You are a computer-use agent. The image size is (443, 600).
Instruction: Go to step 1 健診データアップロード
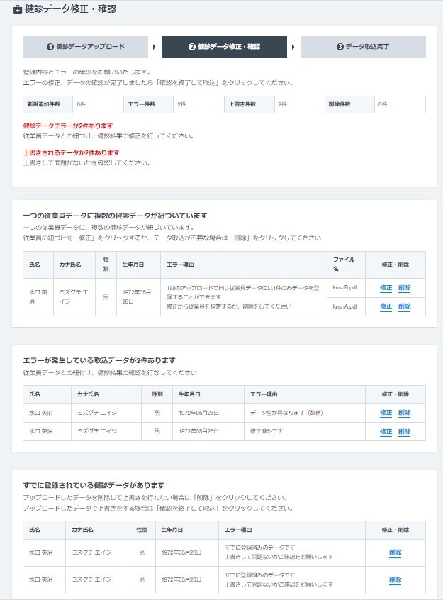(85, 47)
